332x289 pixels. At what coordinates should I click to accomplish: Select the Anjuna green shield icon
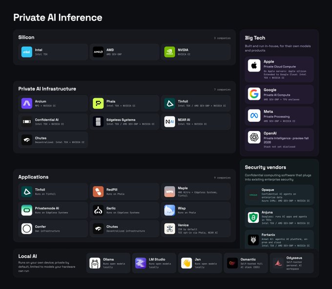(253, 218)
